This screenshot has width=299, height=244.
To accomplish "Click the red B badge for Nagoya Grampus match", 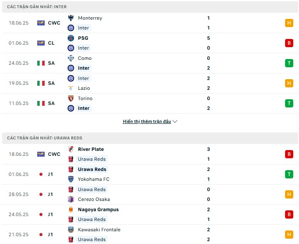I will (x=289, y=214).
